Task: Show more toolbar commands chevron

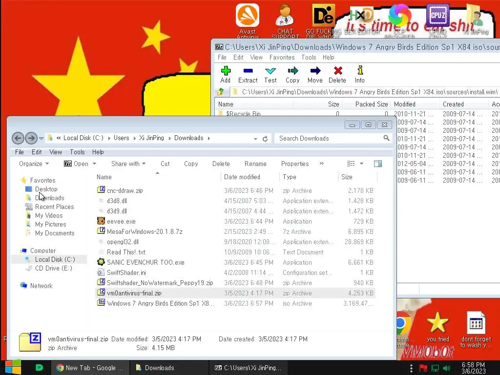Action: click(x=322, y=163)
